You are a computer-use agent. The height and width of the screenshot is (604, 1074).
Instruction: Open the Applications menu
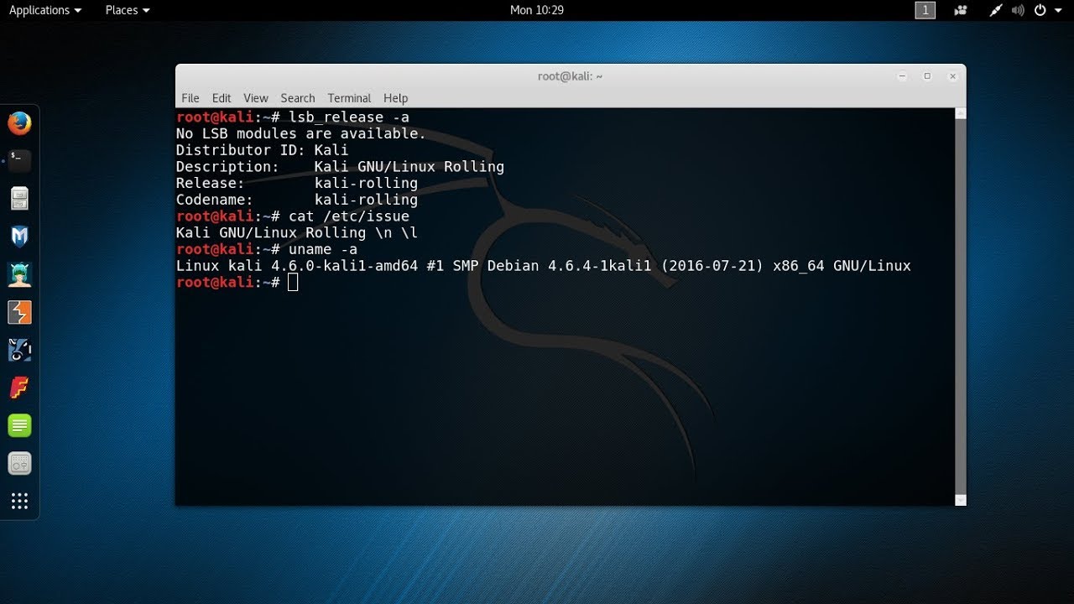[x=45, y=10]
